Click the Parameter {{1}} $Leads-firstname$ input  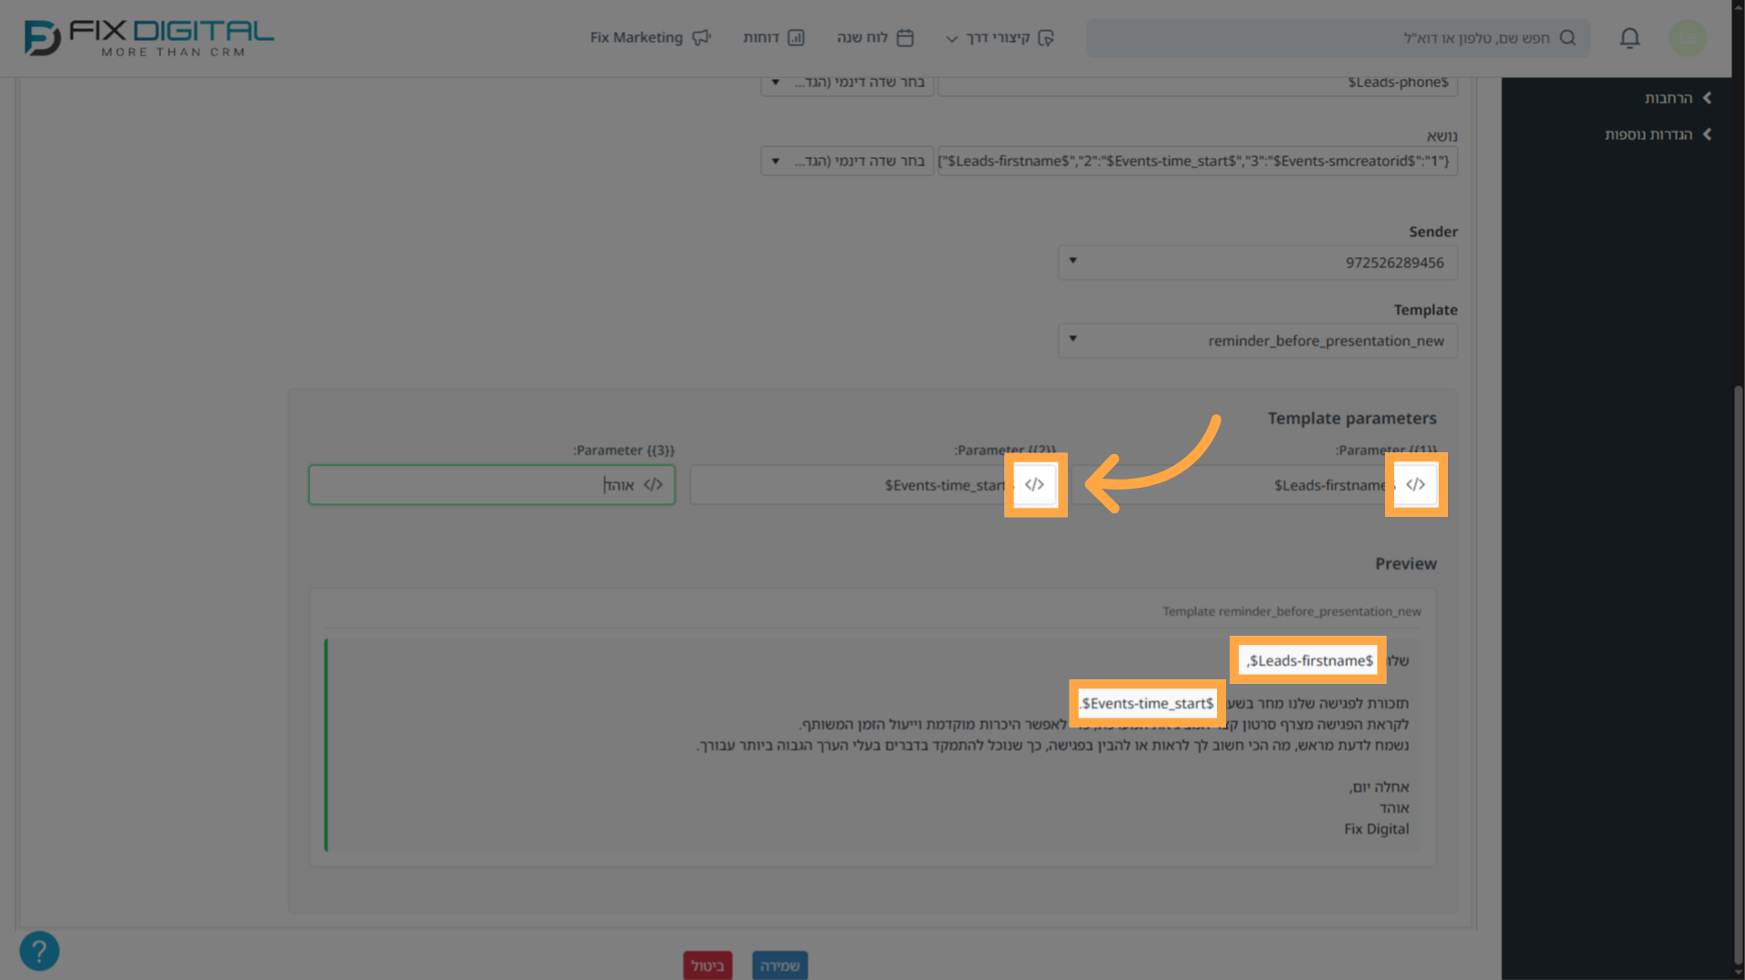pos(1254,484)
